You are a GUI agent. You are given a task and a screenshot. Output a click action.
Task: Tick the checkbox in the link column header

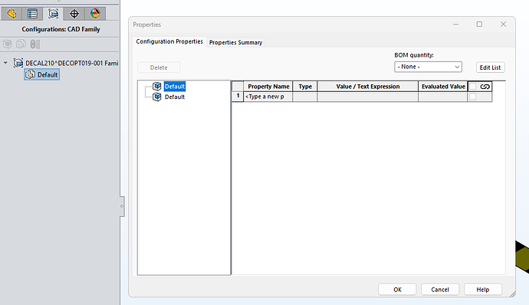tap(473, 87)
